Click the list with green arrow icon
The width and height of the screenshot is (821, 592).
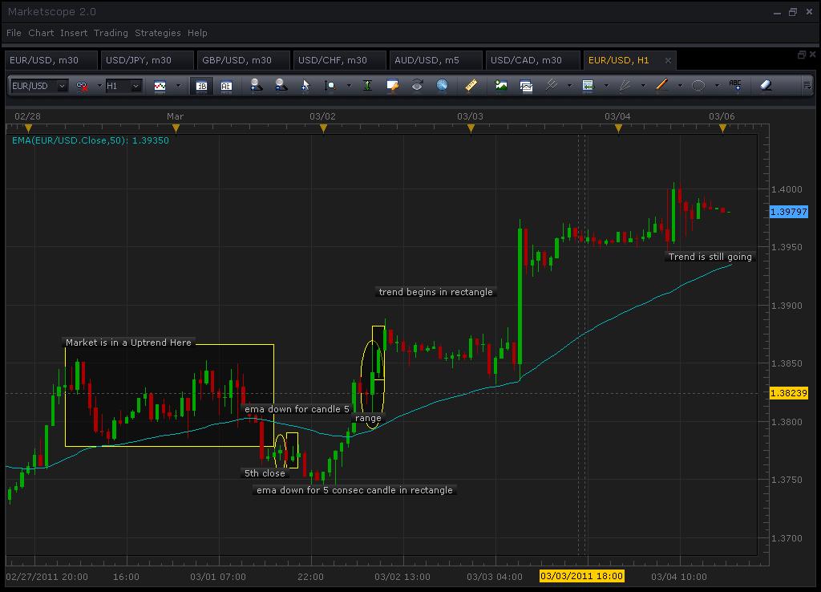(588, 85)
